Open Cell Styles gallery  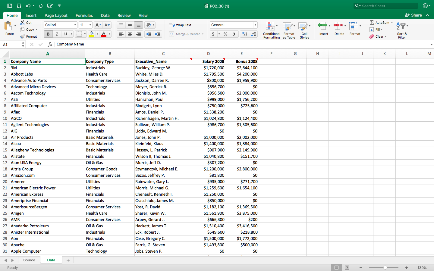point(304,30)
